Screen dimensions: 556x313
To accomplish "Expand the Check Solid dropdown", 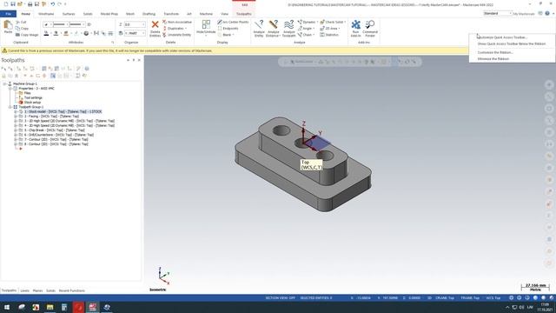I will [345, 22].
